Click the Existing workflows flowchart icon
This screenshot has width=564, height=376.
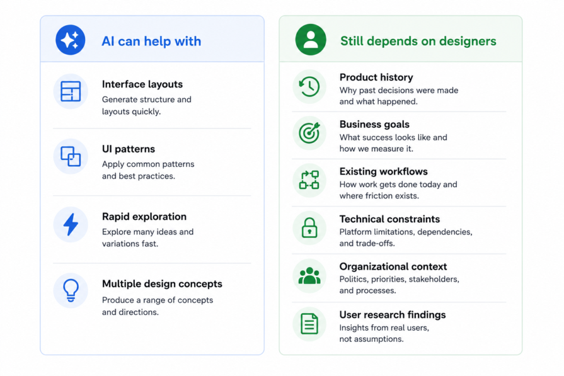coord(309,180)
